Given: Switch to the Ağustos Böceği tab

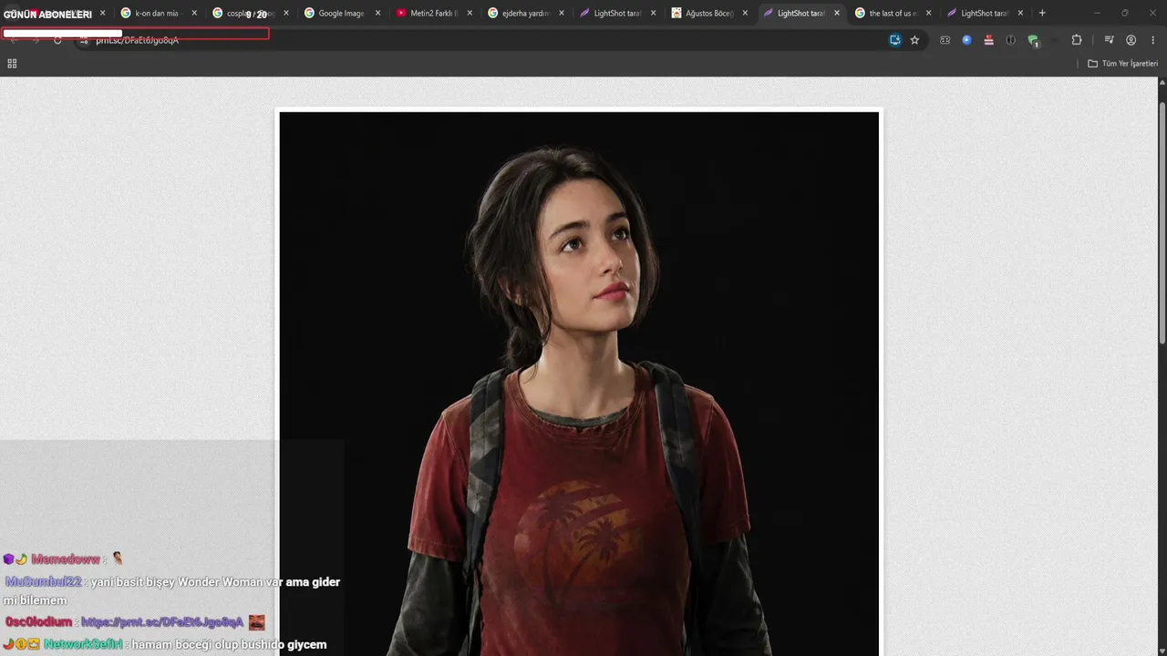Looking at the screenshot, I should pos(707,14).
